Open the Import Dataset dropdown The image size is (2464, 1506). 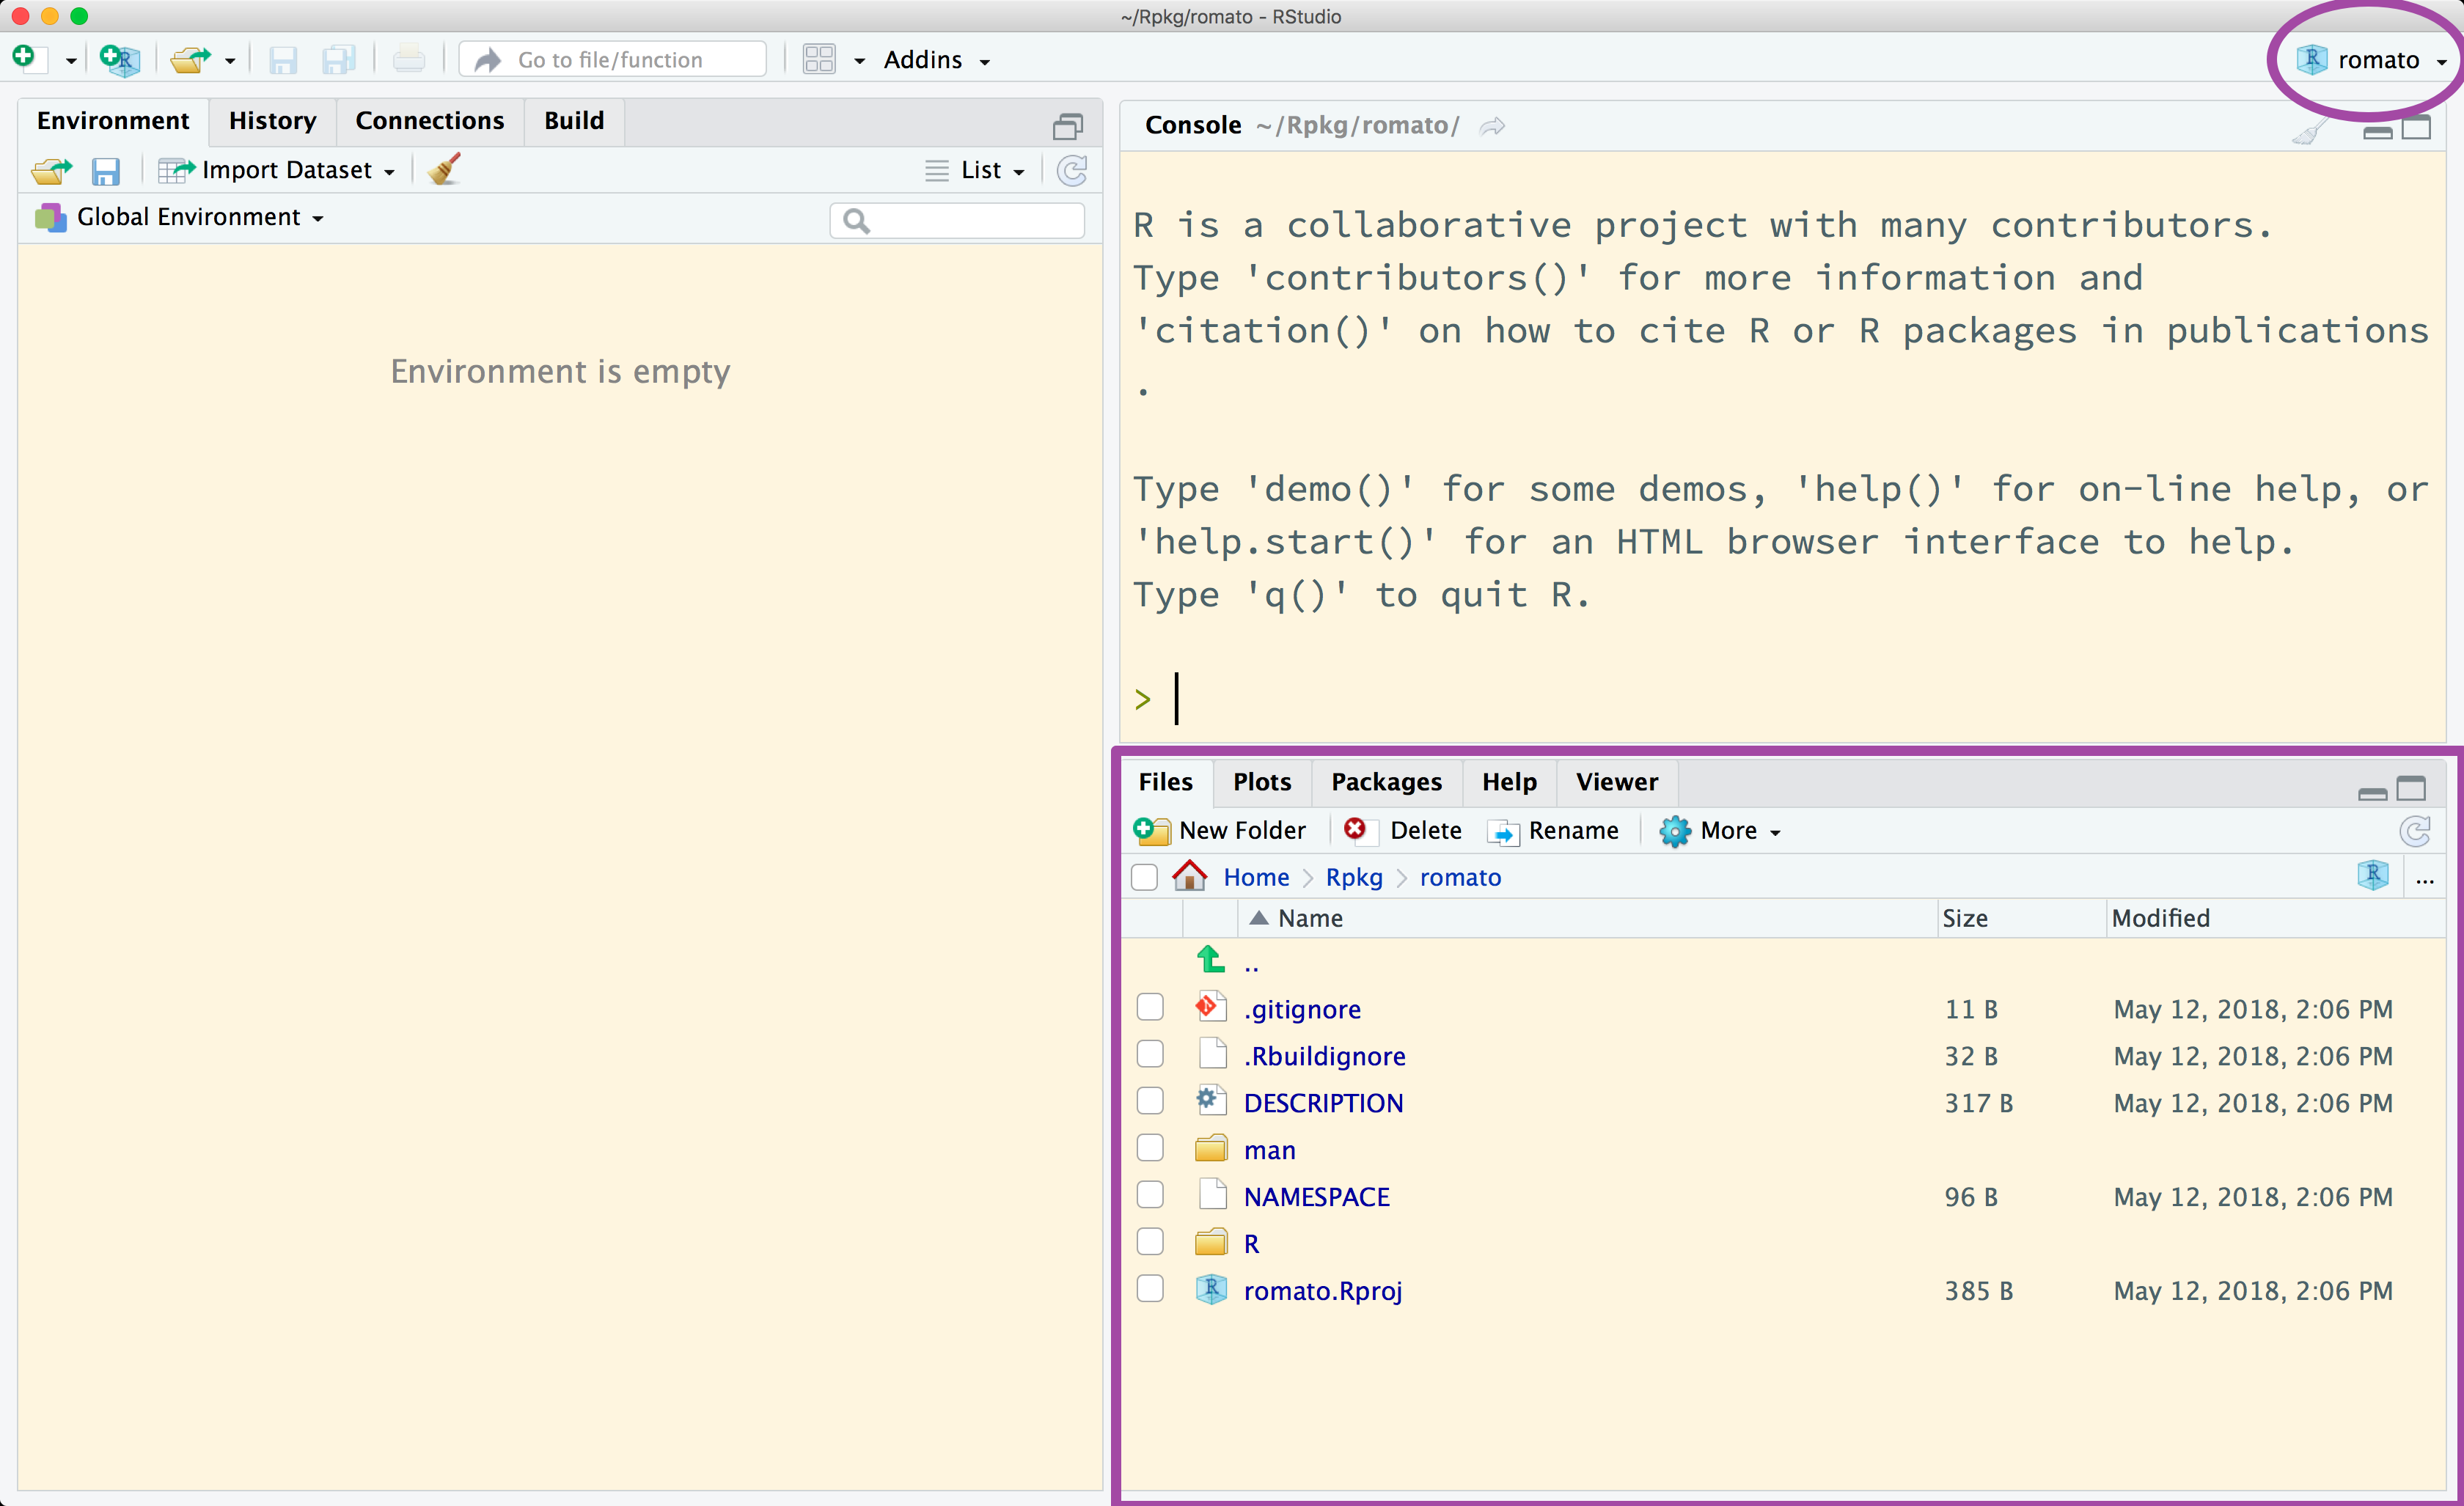coord(277,171)
